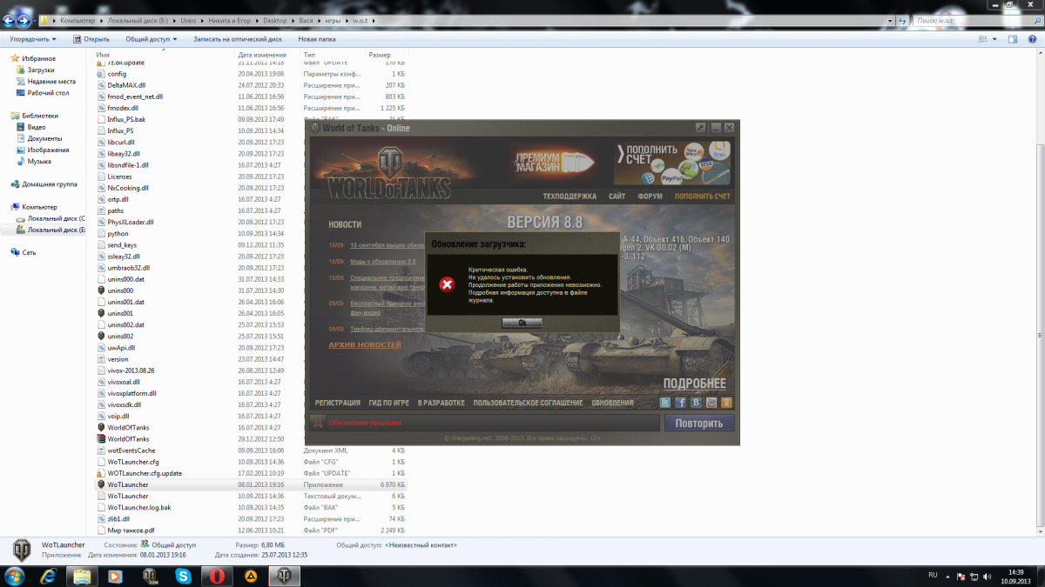Switch to Windows Explorer taskbar icon
Image resolution: width=1045 pixels, height=587 pixels.
[82, 576]
